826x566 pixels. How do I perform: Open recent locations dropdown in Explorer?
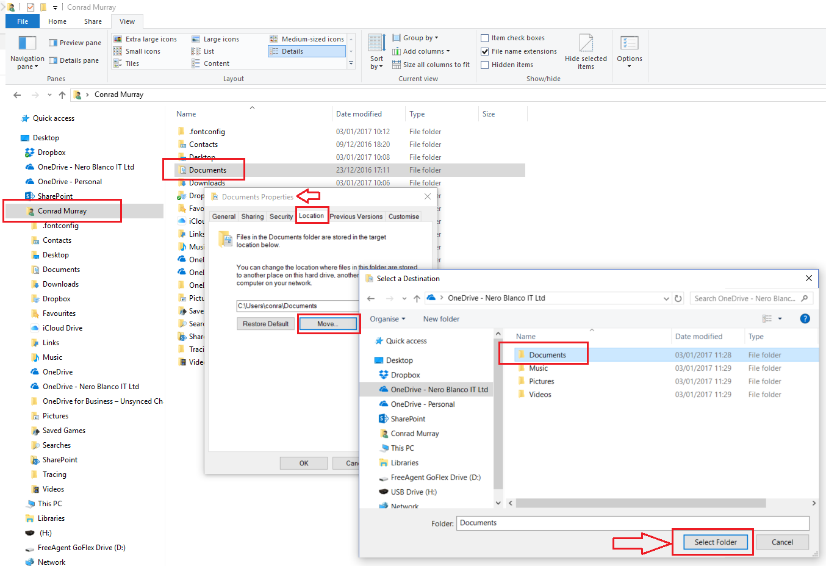point(49,95)
